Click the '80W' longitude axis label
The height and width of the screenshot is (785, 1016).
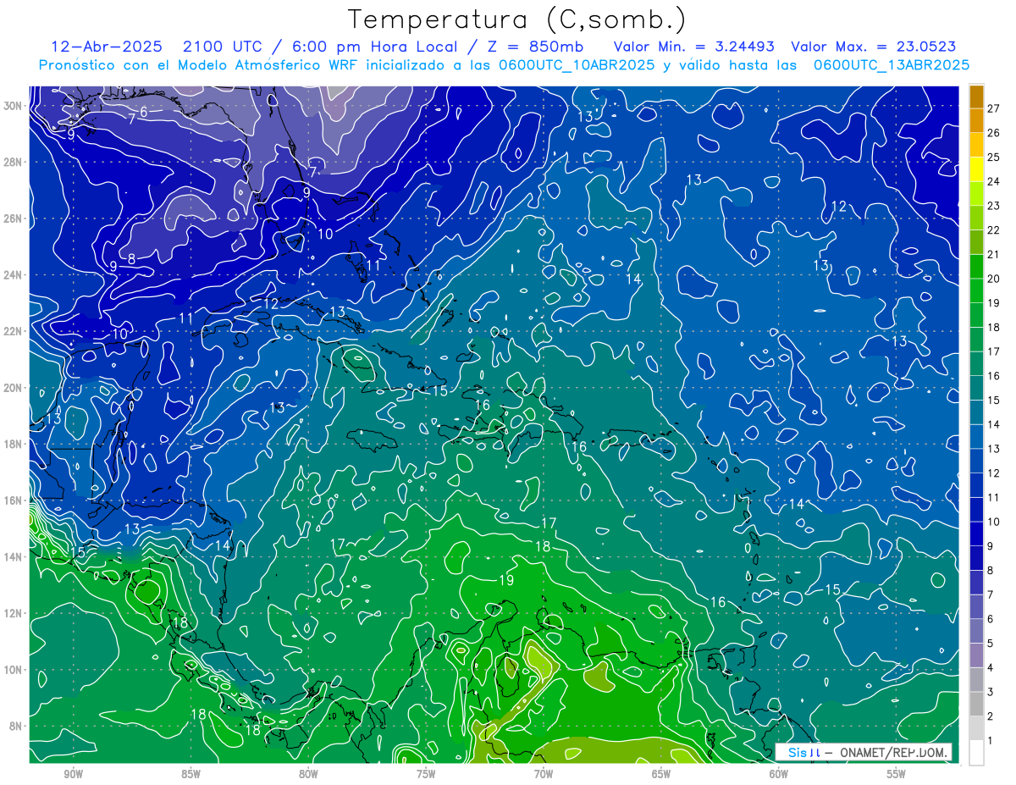(308, 774)
